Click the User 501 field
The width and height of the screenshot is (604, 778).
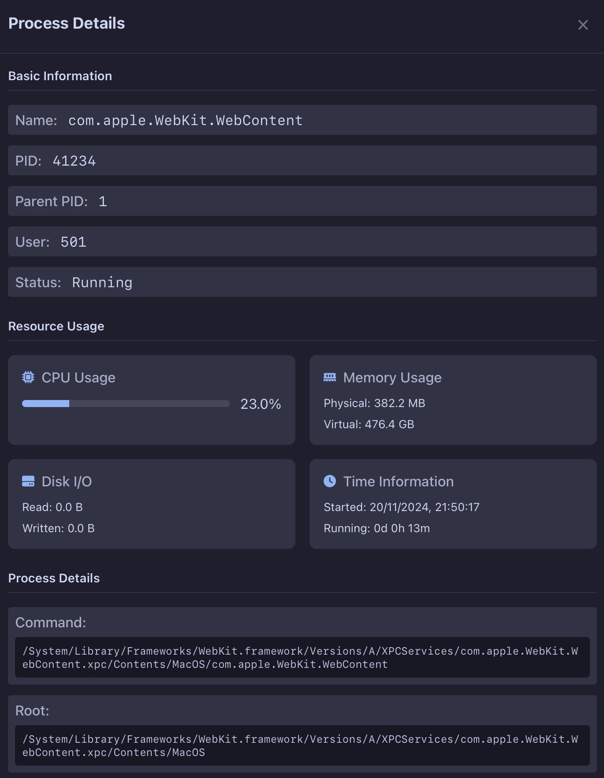click(x=73, y=242)
